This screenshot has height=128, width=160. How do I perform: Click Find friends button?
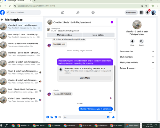point(131,13)
